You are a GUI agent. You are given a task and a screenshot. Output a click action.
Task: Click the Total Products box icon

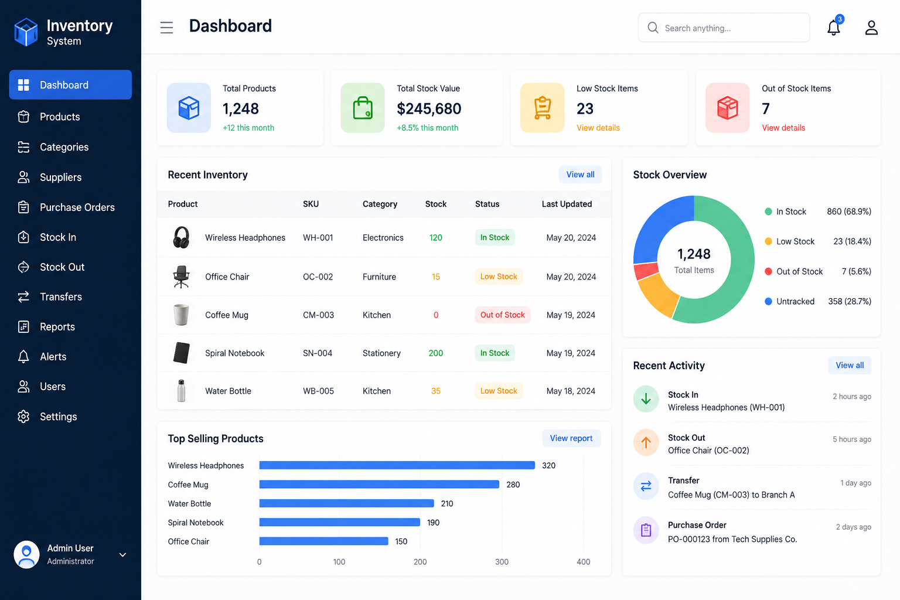[x=189, y=108]
